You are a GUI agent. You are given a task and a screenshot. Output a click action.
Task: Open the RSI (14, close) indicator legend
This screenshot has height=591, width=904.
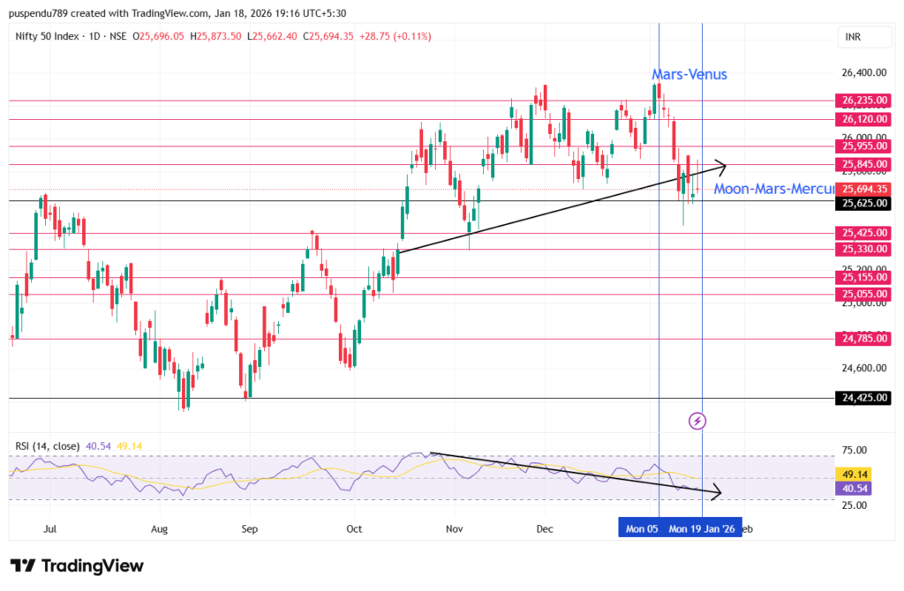pos(47,445)
